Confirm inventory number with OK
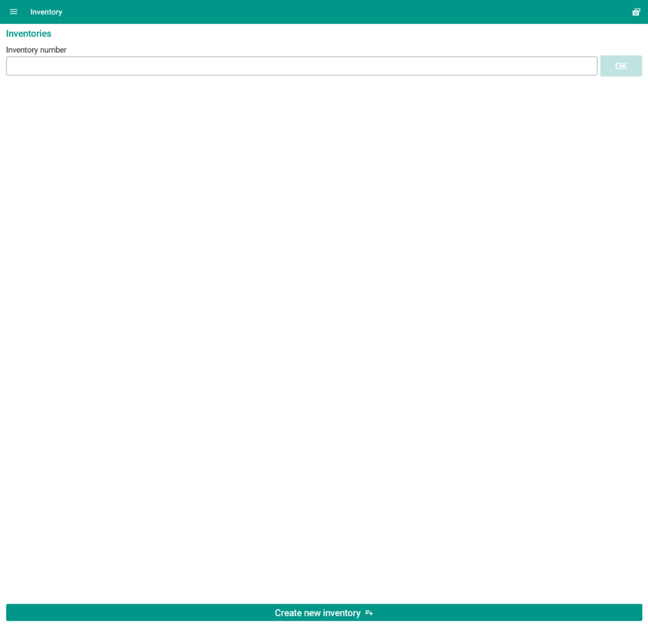648x624 pixels. click(x=621, y=66)
